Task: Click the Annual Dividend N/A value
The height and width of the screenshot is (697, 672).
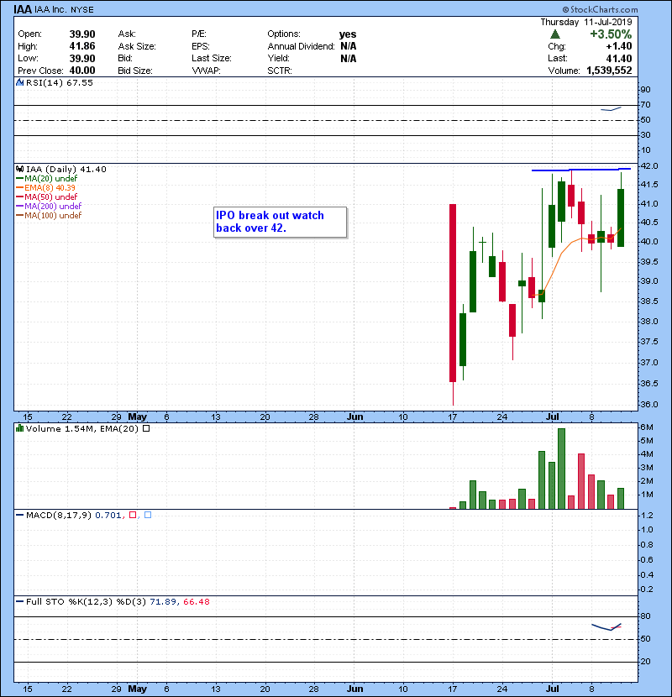Action: 349,46
